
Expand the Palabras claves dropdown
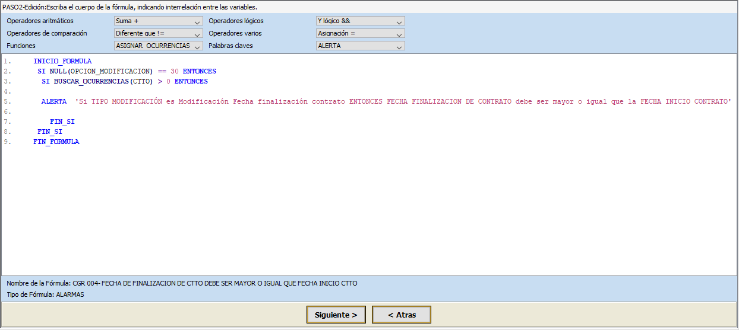click(x=360, y=46)
